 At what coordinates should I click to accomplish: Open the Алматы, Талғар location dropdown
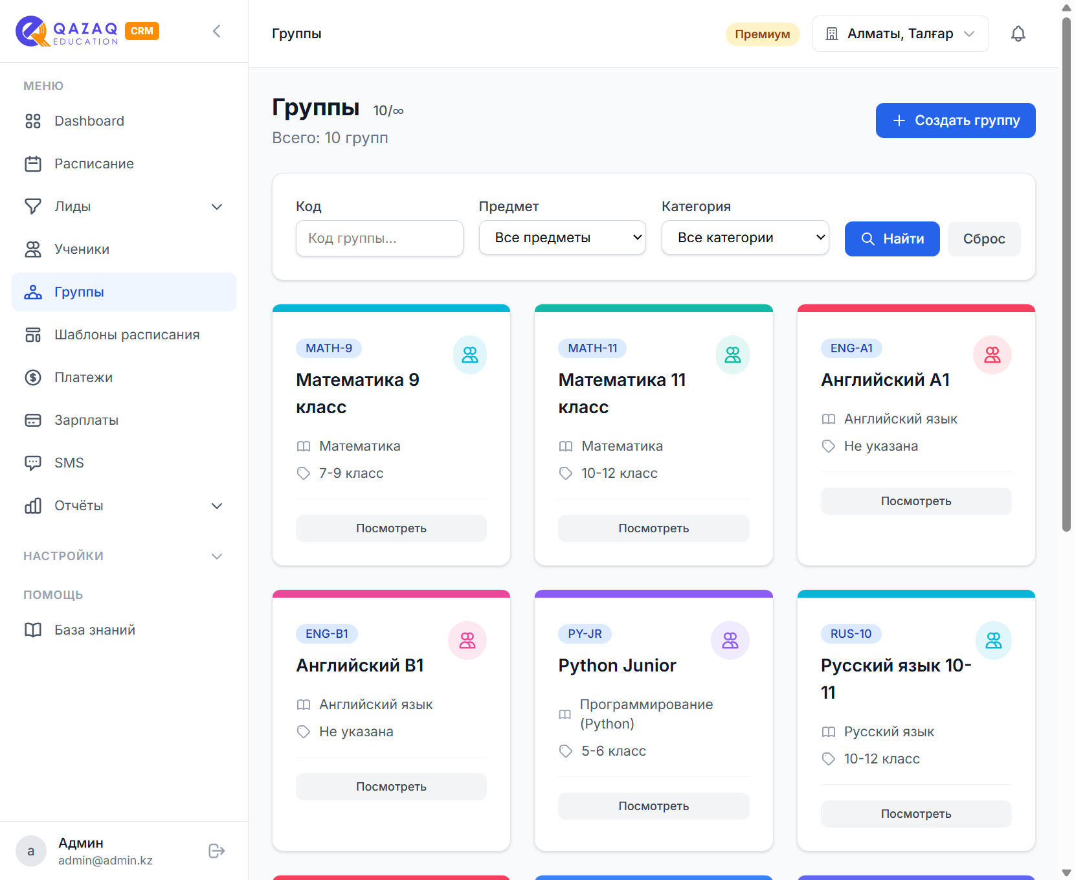[x=901, y=34]
